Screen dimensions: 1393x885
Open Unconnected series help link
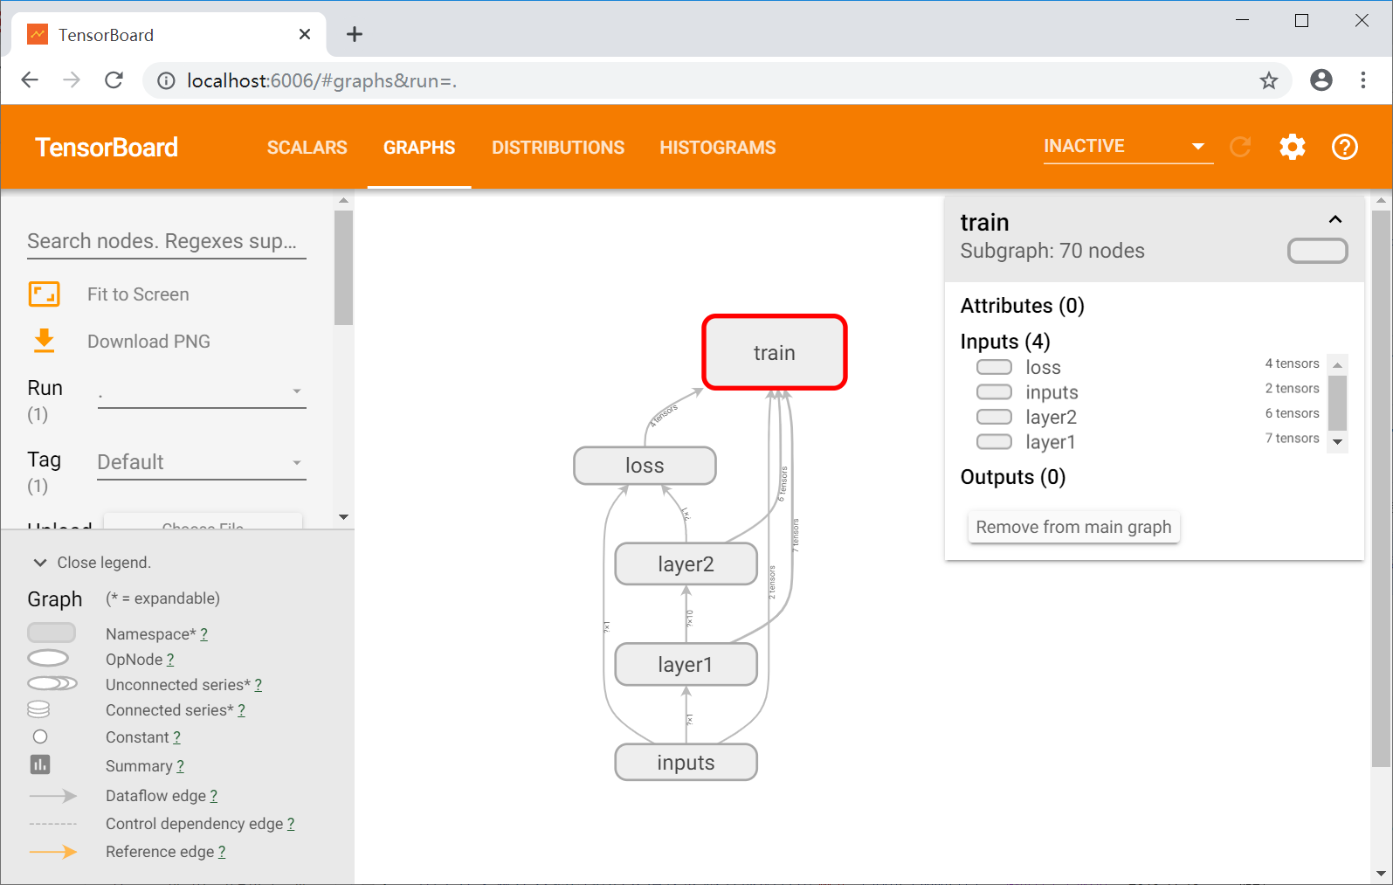click(x=258, y=685)
